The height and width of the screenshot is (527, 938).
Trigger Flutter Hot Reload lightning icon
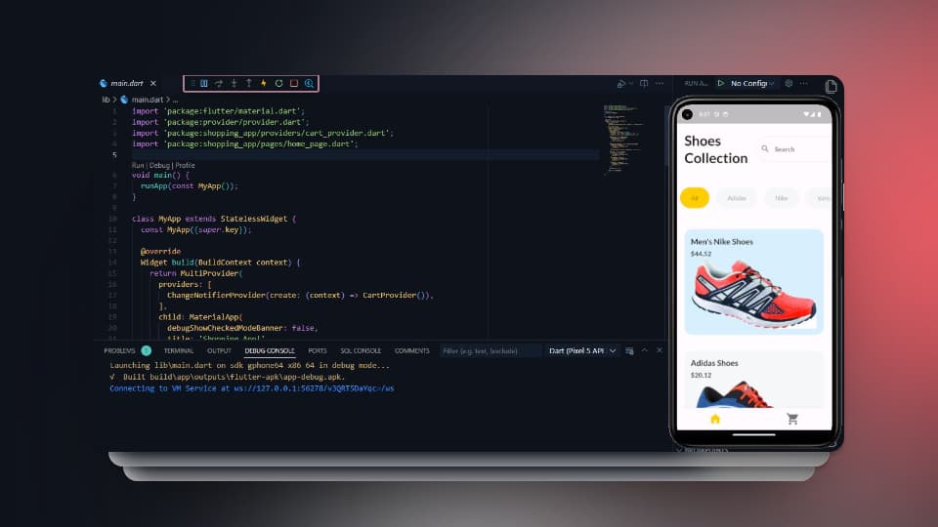pos(263,84)
